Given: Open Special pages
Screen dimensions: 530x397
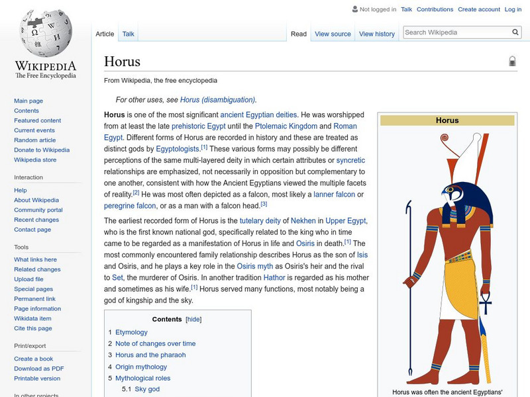Looking at the screenshot, I should click(34, 288).
